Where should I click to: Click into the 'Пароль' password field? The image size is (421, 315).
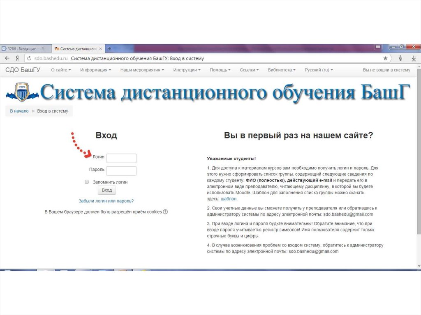[121, 171]
